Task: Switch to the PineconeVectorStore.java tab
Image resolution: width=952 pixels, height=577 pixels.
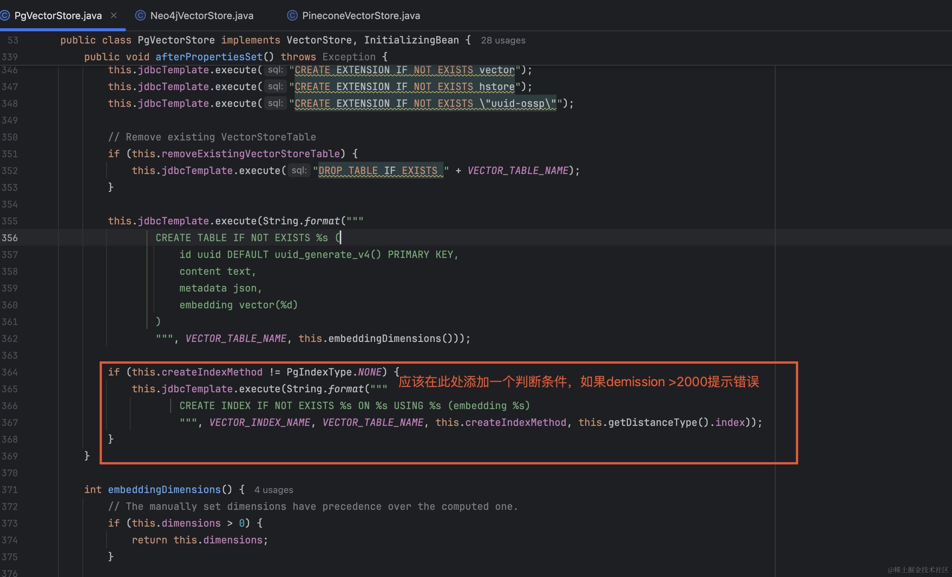Action: click(361, 16)
